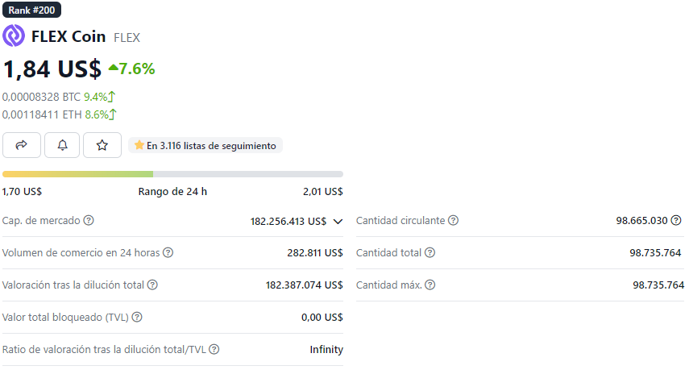Viewport: 689px width, 370px height.
Task: Click info icon beside Valor total bloqueado (TVL)
Action: pyautogui.click(x=137, y=317)
